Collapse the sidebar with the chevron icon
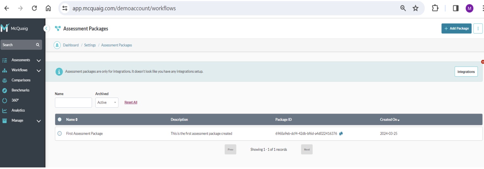 47,29
